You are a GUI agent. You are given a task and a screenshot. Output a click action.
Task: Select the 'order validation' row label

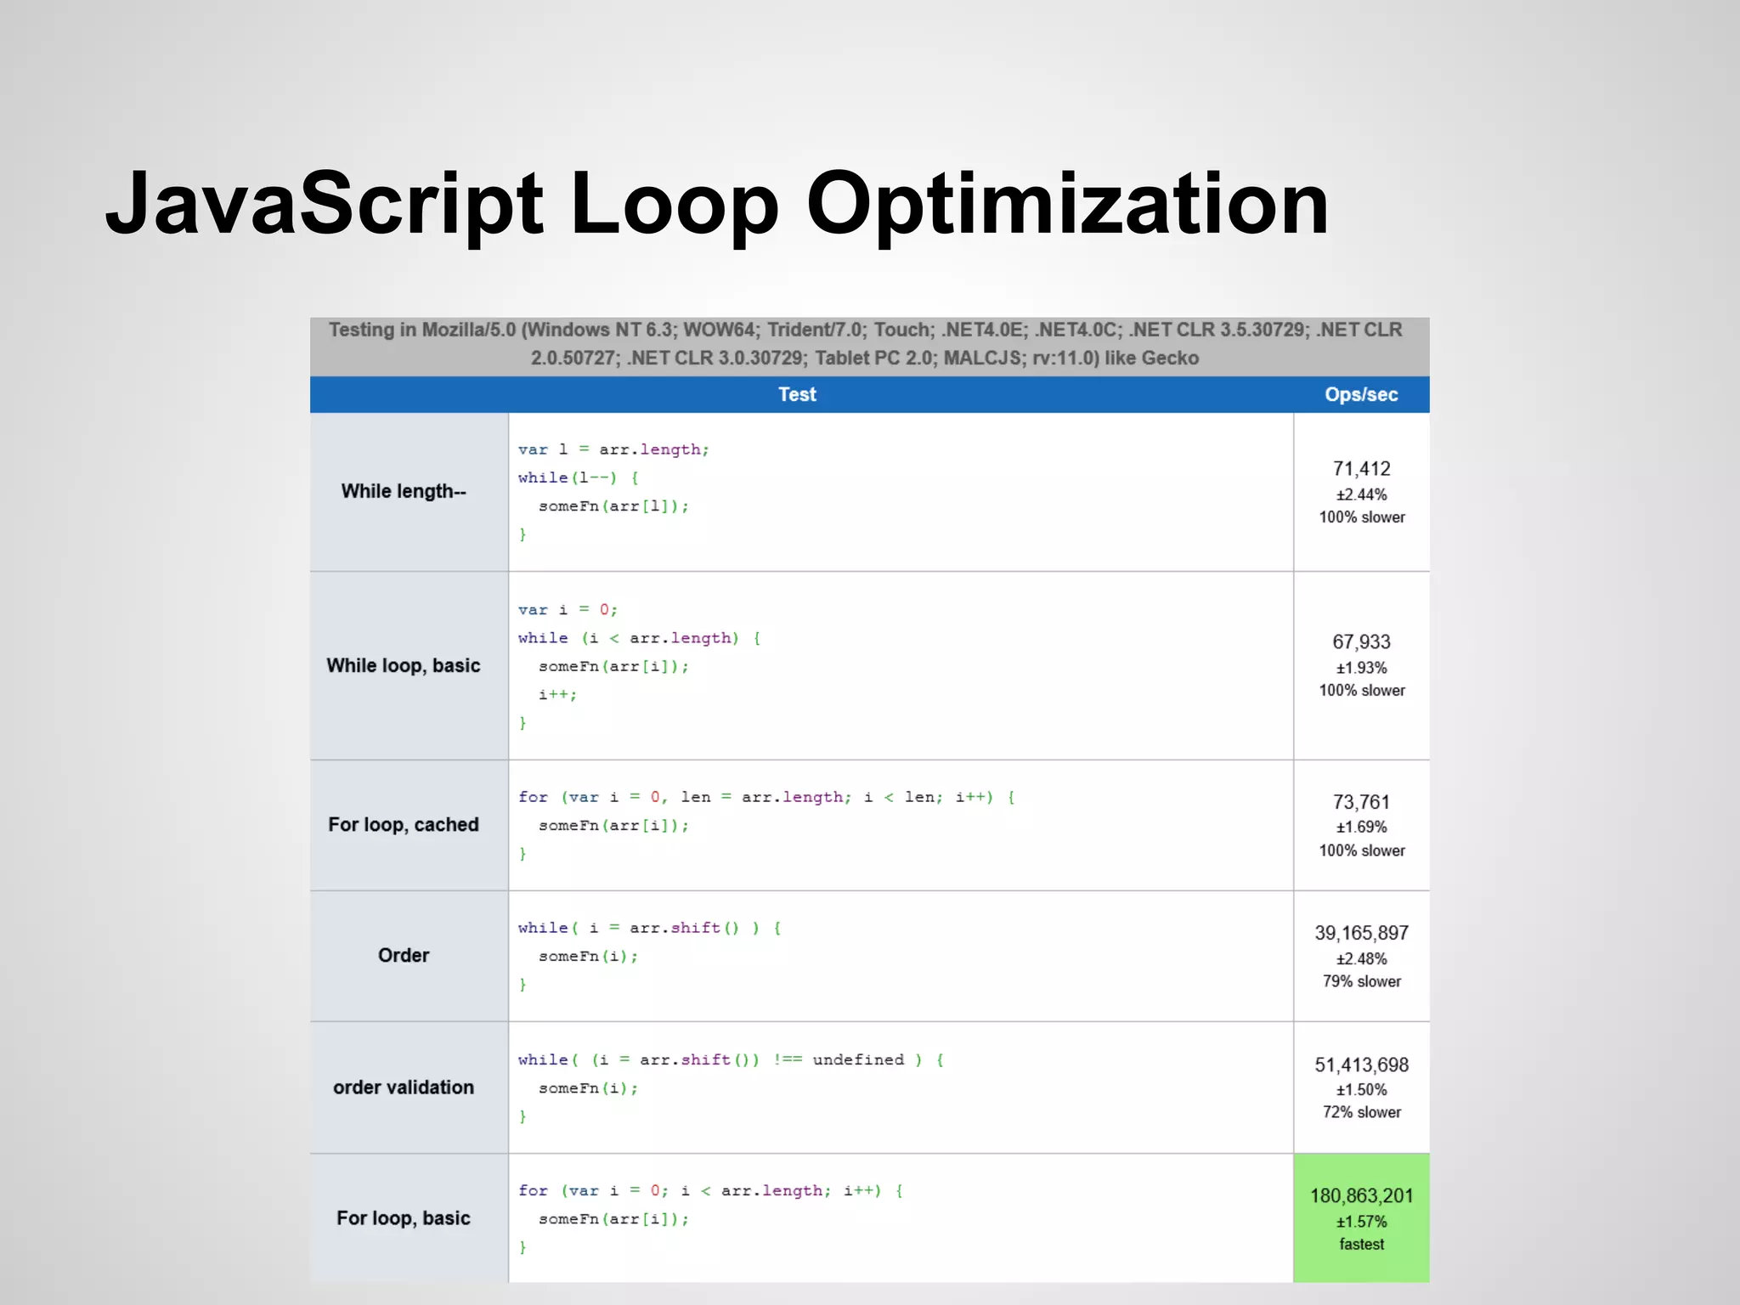point(404,1087)
